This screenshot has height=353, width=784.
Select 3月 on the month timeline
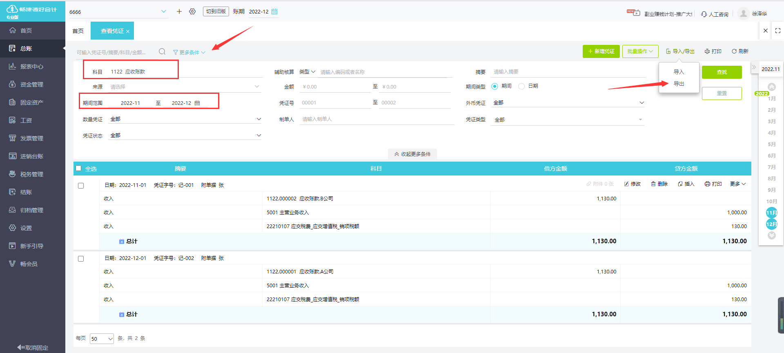(771, 121)
